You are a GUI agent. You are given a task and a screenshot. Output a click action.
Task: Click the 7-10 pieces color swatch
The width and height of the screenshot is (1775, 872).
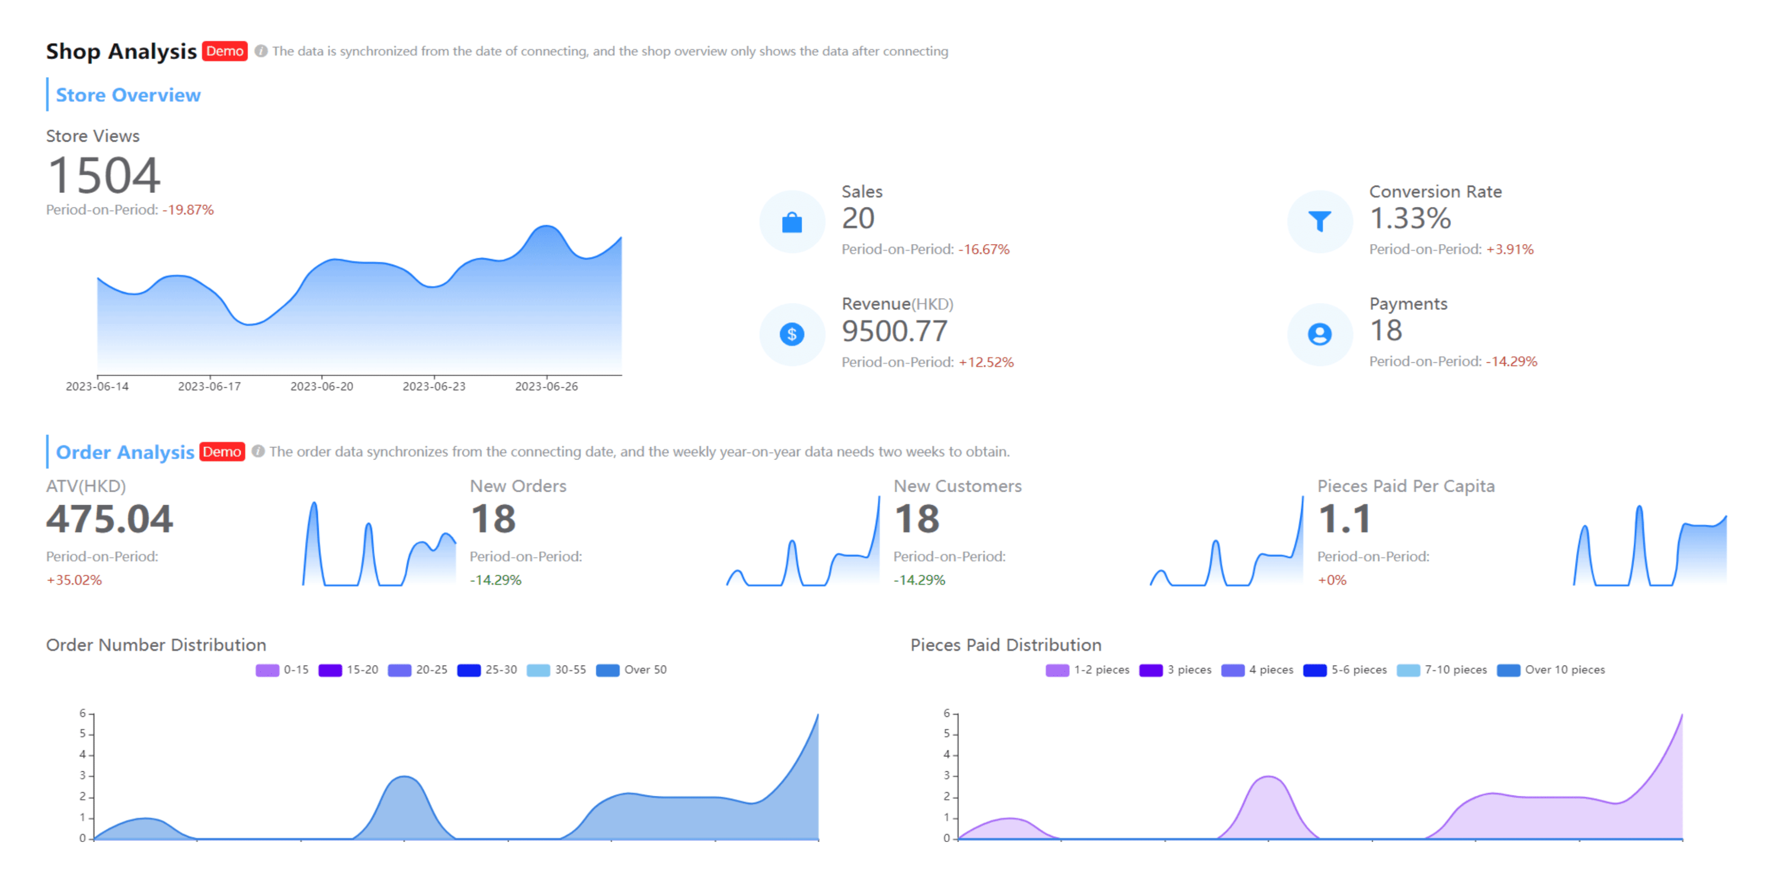click(x=1408, y=670)
